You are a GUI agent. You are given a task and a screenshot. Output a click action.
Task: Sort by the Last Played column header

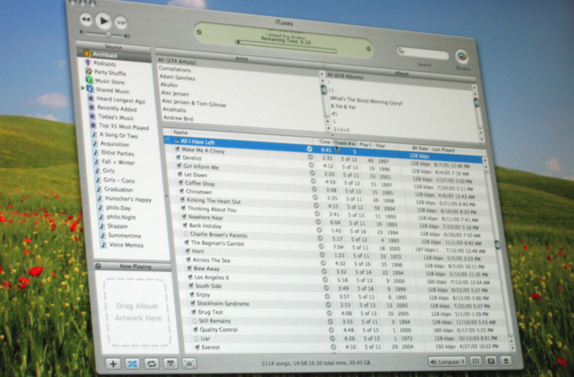(x=443, y=150)
